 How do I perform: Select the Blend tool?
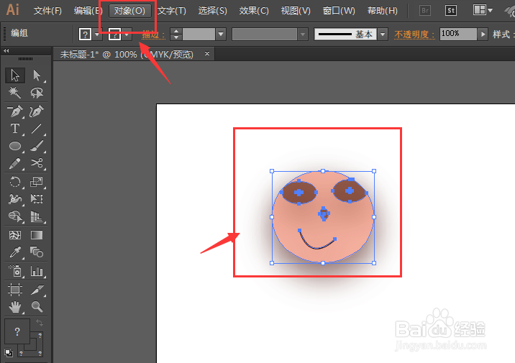pos(37,252)
